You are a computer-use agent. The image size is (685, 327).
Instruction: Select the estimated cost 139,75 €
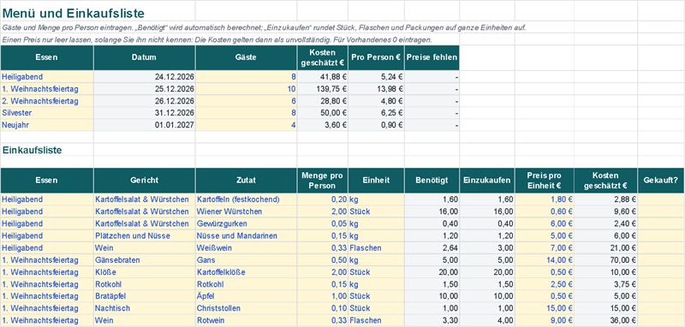coord(323,89)
